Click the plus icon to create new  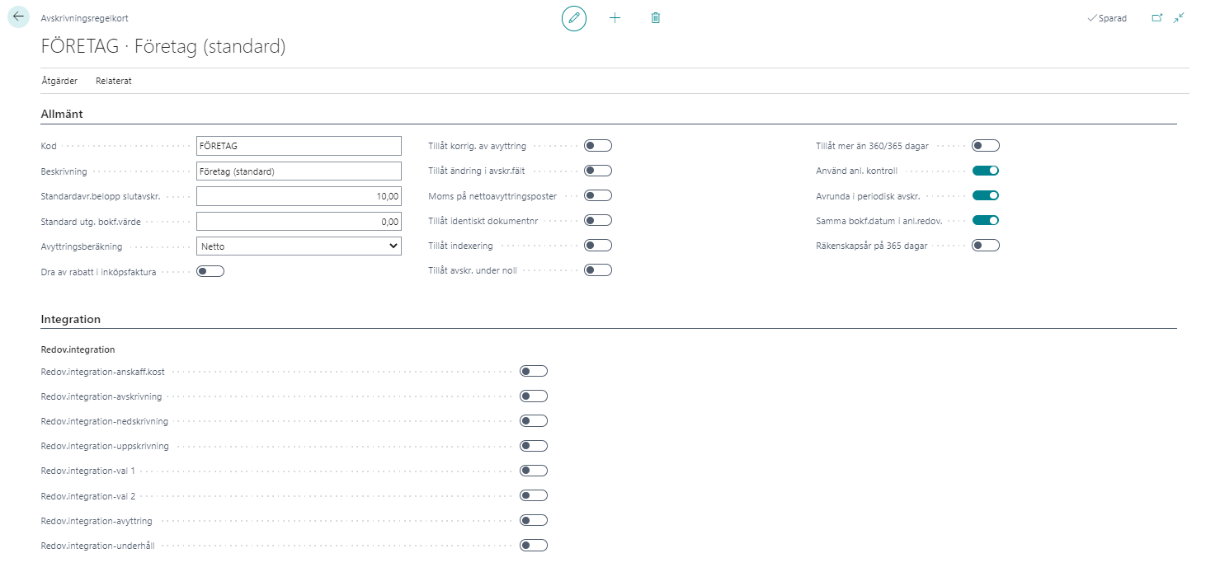(x=615, y=18)
